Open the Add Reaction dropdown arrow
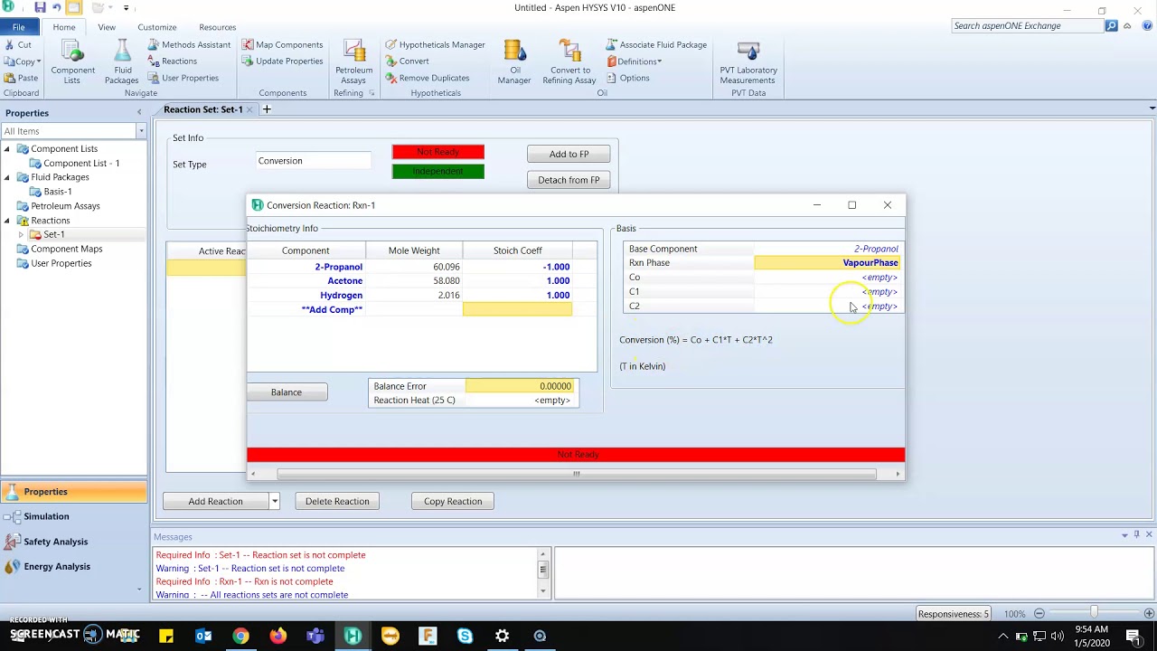1157x651 pixels. click(274, 501)
